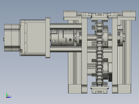Select the bottom chain attachment bracket

[x=100, y=90]
